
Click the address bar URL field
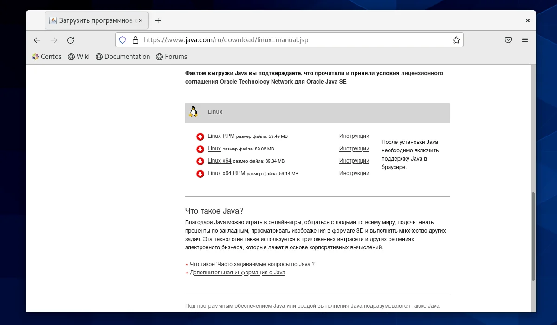pos(289,40)
